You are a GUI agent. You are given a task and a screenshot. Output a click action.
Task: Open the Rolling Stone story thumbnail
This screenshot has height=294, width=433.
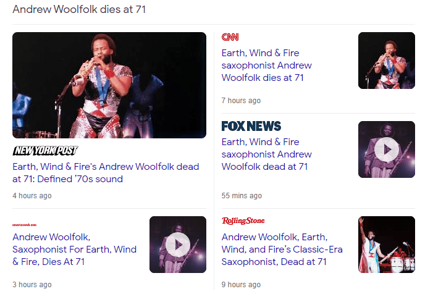coord(387,245)
